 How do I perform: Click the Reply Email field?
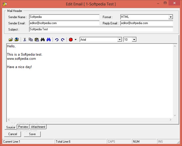147,23
